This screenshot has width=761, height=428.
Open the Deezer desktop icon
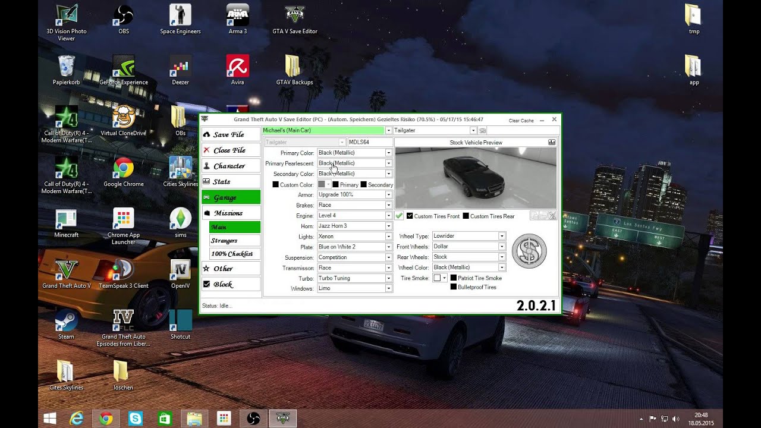pos(180,70)
